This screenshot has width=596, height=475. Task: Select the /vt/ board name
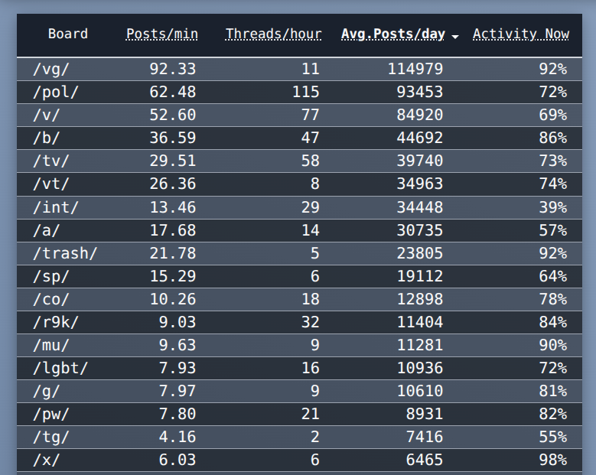[x=51, y=184]
